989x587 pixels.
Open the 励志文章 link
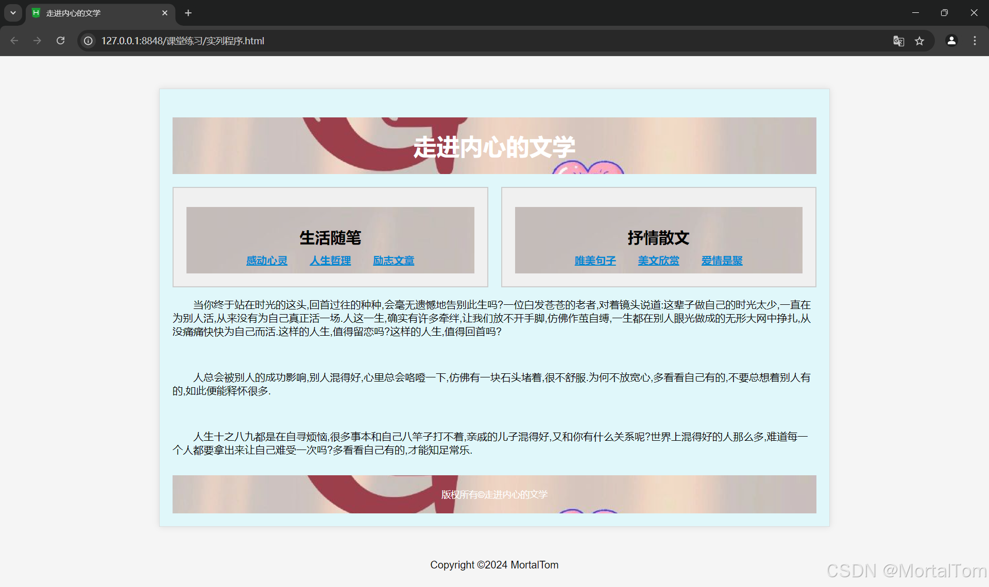pos(394,261)
